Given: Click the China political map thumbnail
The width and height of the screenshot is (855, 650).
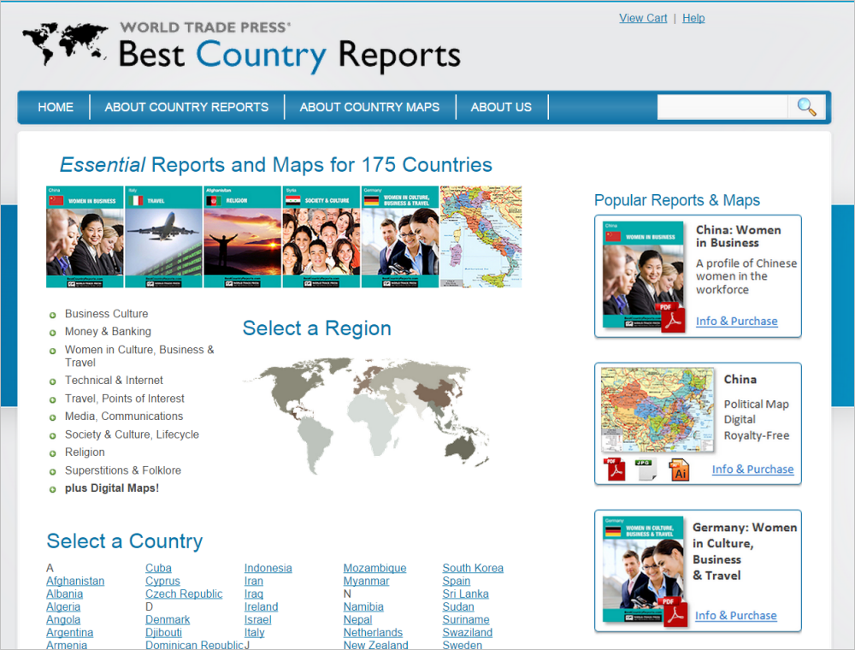Looking at the screenshot, I should [657, 410].
